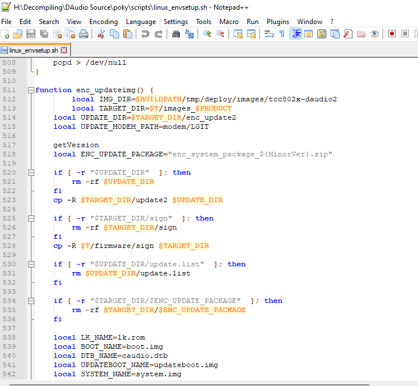The image size is (418, 386).
Task: Click the horizontal scrollbar at bottom
Action: (x=189, y=385)
